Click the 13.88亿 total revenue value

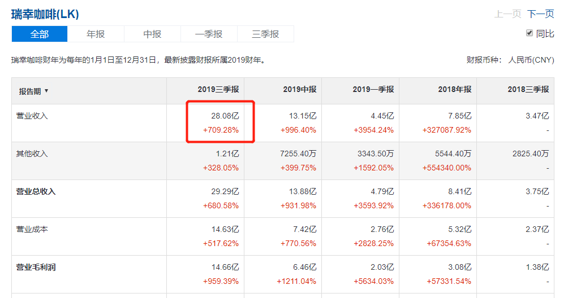coord(303,191)
